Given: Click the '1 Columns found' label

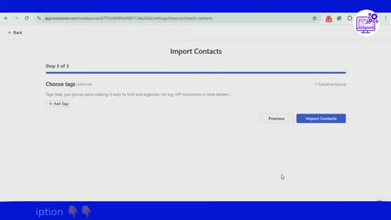Looking at the screenshot, I should pyautogui.click(x=330, y=84).
